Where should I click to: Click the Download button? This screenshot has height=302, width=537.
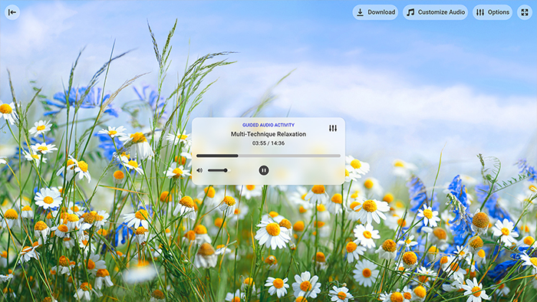coord(375,12)
